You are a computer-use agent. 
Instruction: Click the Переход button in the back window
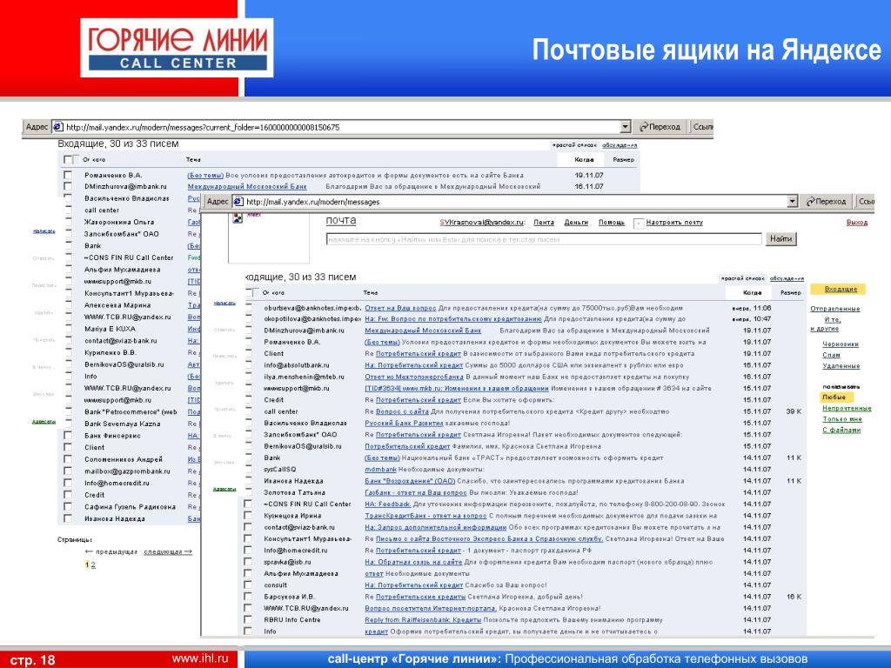point(661,127)
